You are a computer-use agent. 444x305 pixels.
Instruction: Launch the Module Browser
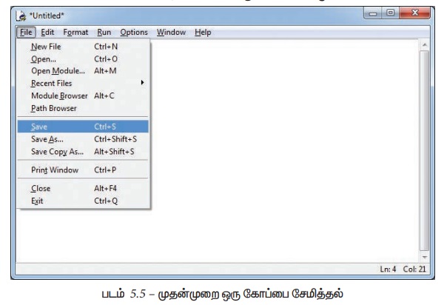(59, 95)
